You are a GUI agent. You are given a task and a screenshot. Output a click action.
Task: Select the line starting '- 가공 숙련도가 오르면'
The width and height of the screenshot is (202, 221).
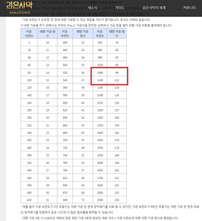pyautogui.click(x=85, y=20)
